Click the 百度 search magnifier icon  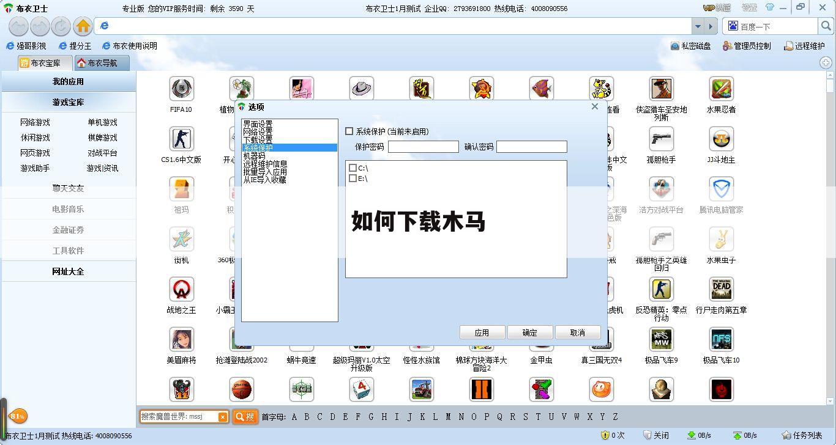click(x=826, y=26)
